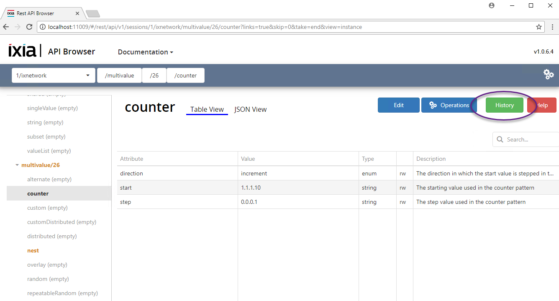
Task: Click the browser address bar URL
Action: [205, 27]
